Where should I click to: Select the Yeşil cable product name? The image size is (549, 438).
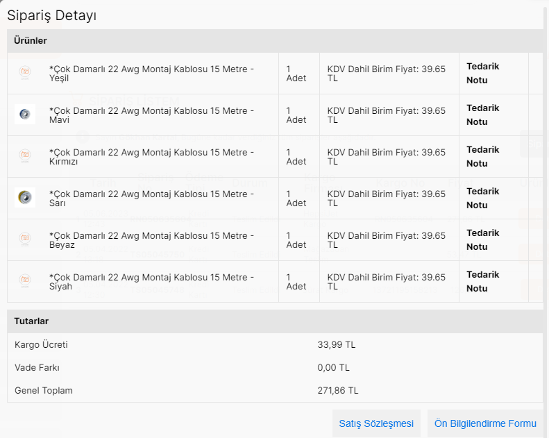(x=151, y=73)
